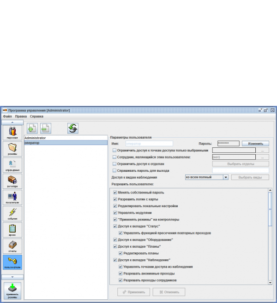This screenshot has width=277, height=303.
Task: Open the Автопарк truck icon
Action: click(x=12, y=182)
